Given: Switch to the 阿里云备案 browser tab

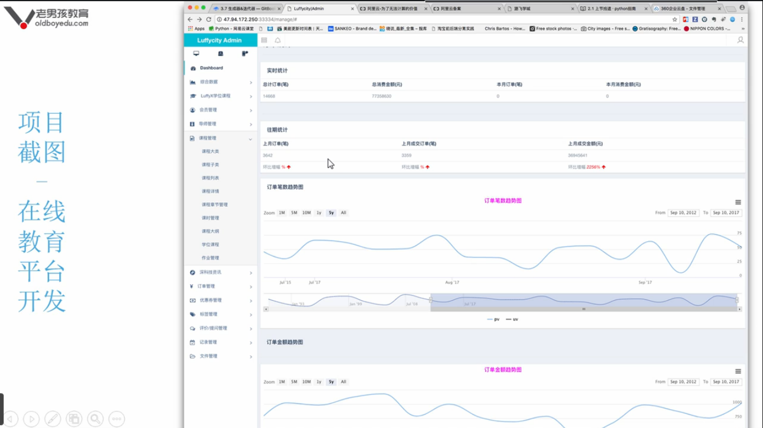Looking at the screenshot, I should tap(465, 9).
